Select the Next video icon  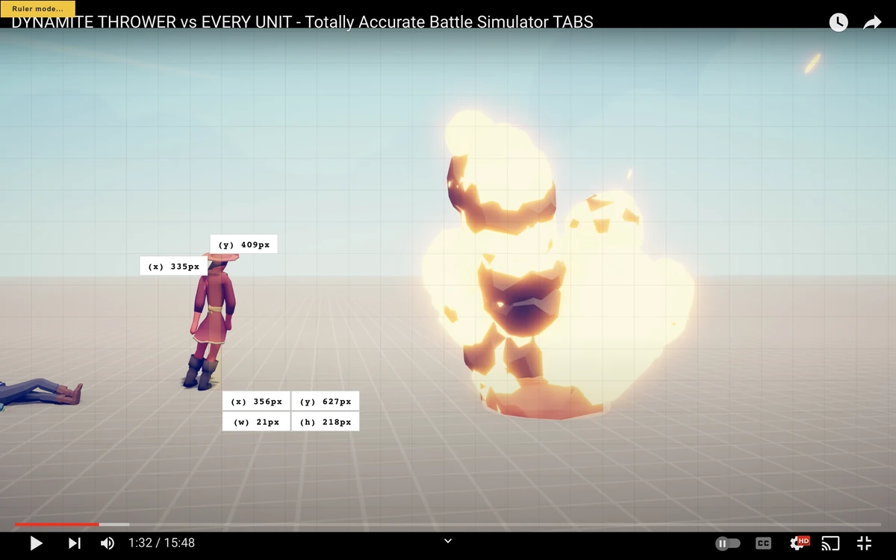(x=73, y=543)
